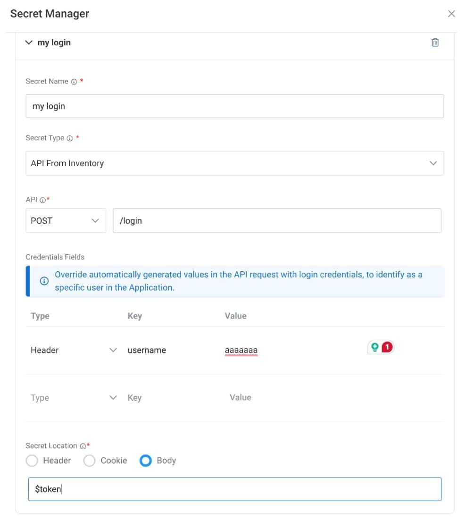Click the blue info icon in credentials banner
Image resolution: width=465 pixels, height=519 pixels.
[x=44, y=281]
